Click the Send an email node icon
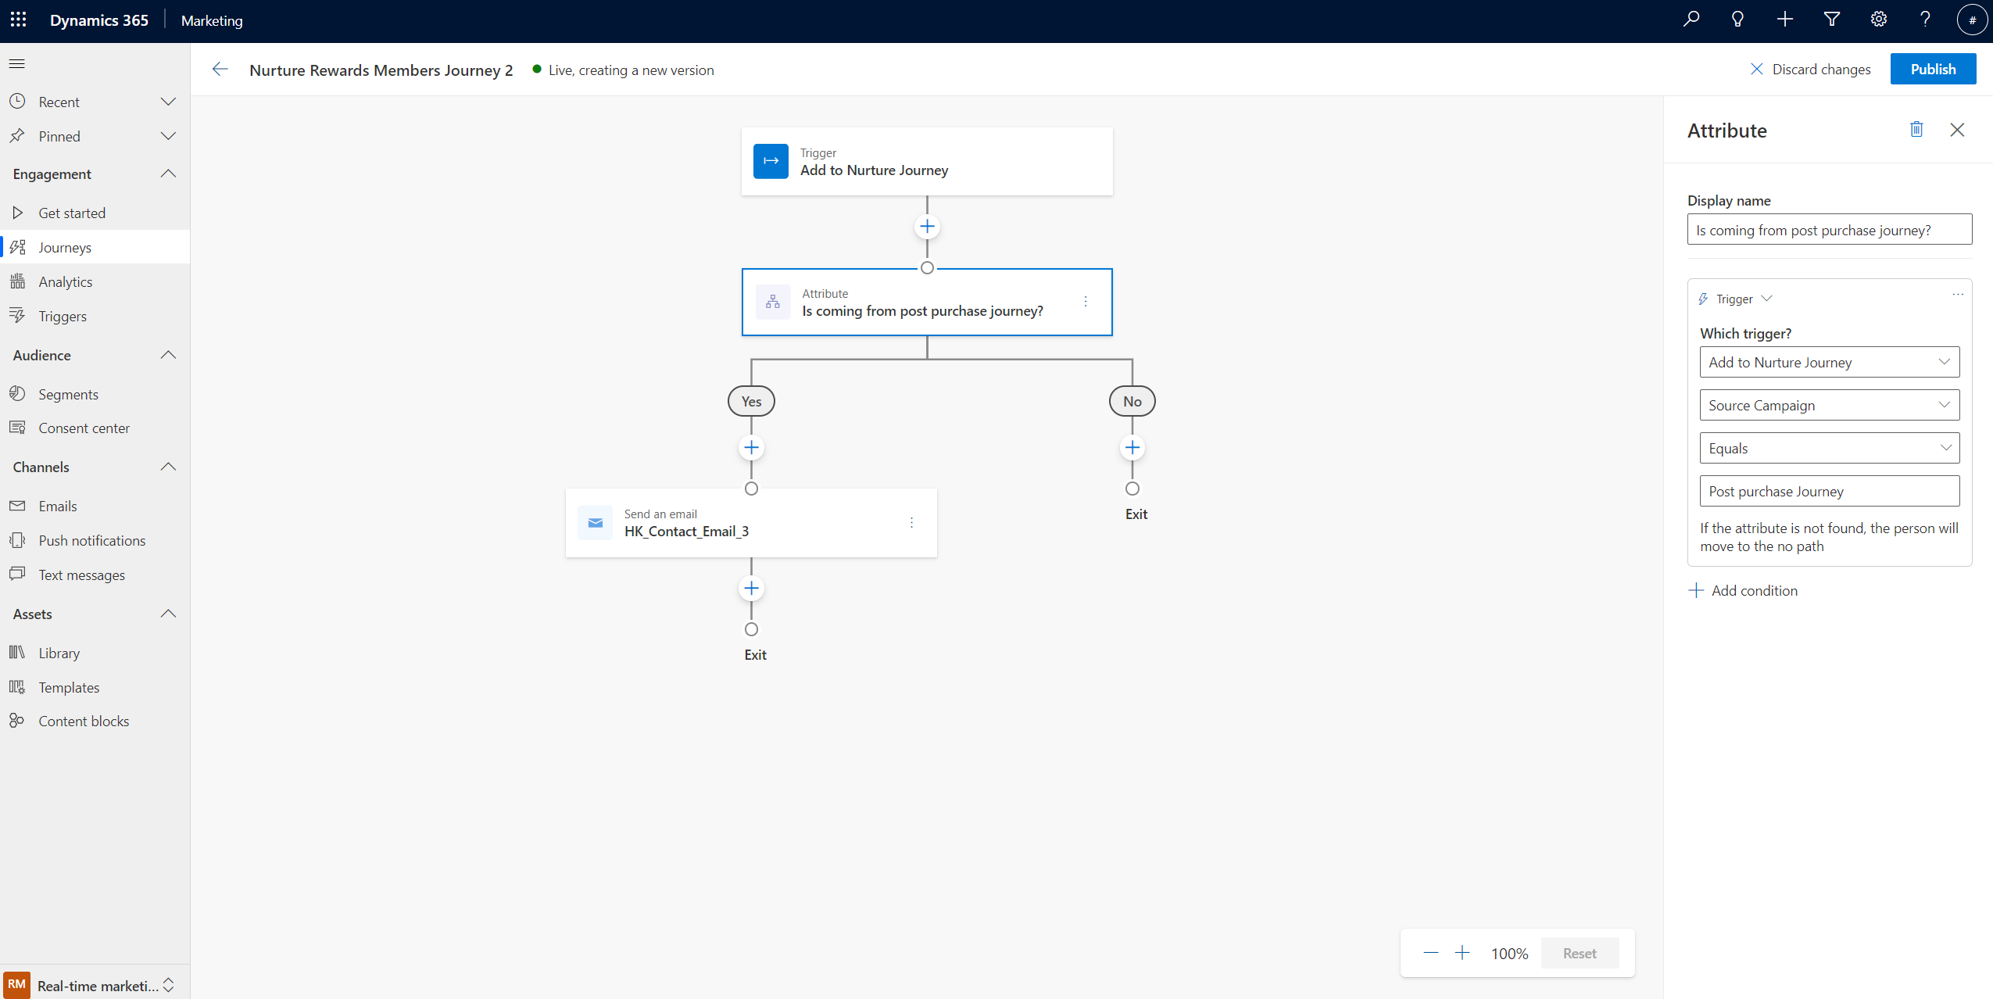 coord(595,522)
